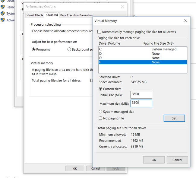Switch to the Visual Effects tab

point(35,15)
